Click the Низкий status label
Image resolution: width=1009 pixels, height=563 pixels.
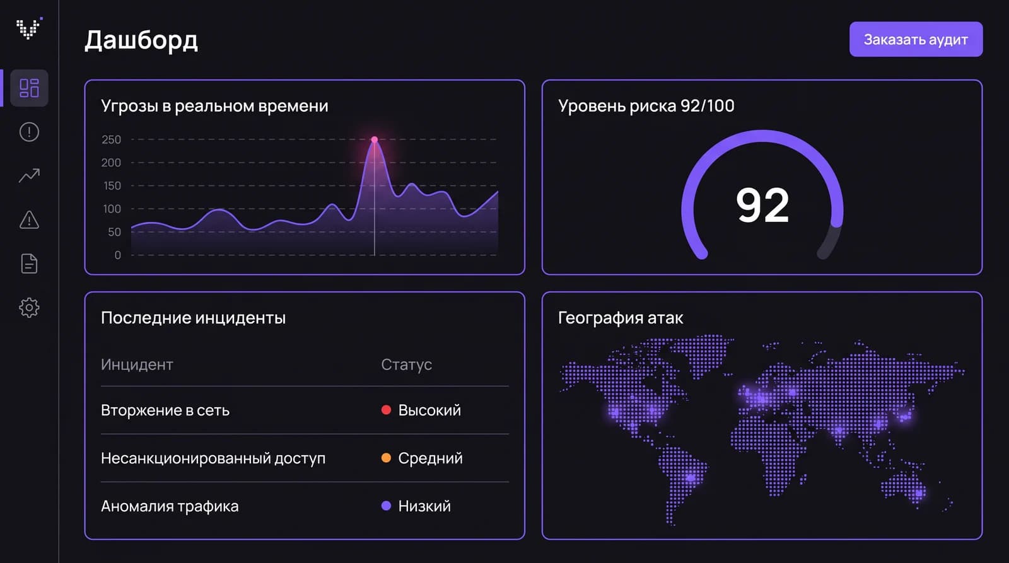[424, 506]
